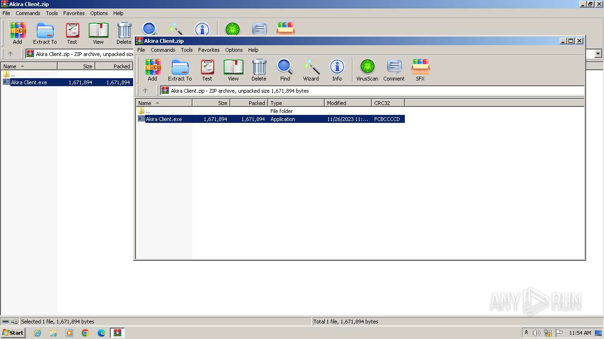Viewport: 604px width, 339px height.
Task: Click Delete icon in front window toolbar
Action: tap(259, 70)
